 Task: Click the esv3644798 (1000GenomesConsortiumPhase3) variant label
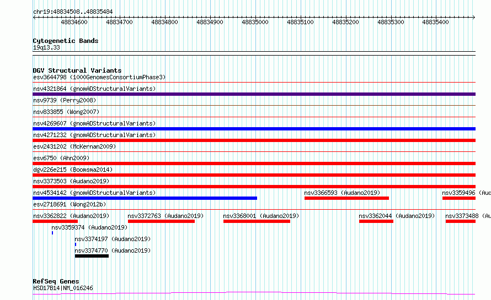[99, 77]
